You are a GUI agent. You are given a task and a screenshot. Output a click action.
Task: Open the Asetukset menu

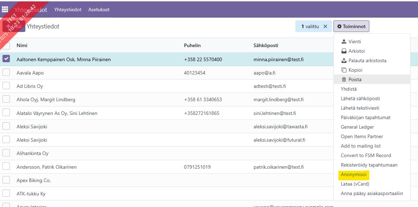pyautogui.click(x=99, y=9)
